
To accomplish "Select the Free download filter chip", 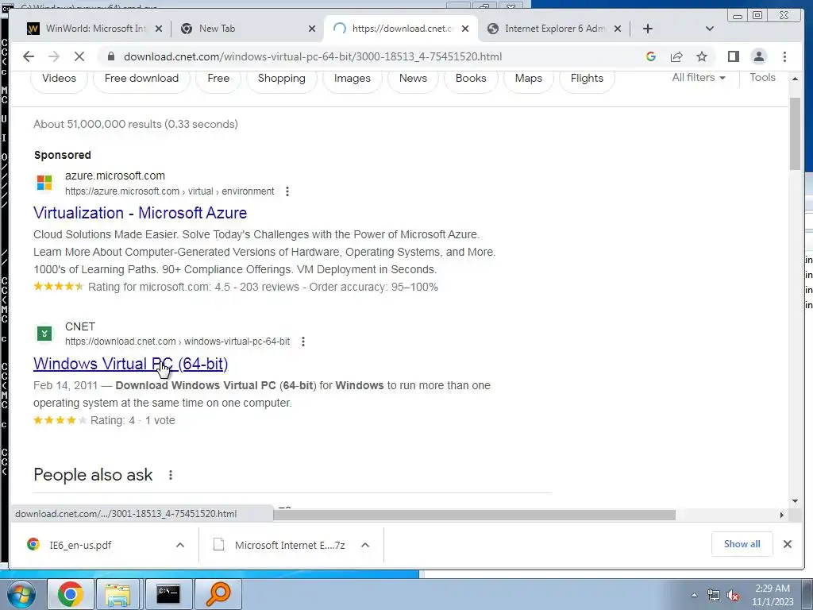I will pyautogui.click(x=141, y=79).
